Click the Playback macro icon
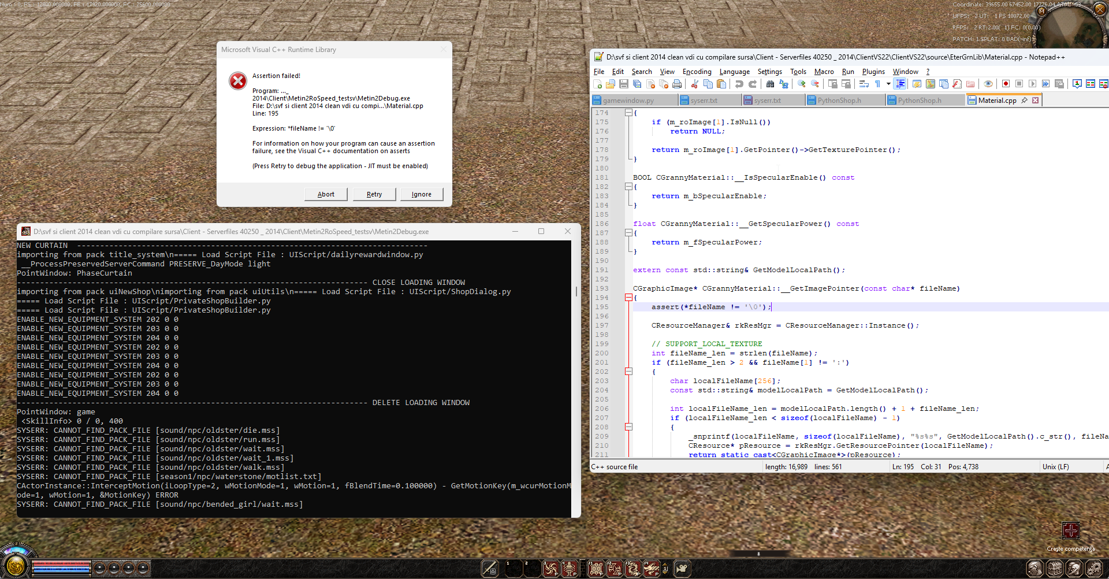This screenshot has width=1109, height=579. 1032,84
